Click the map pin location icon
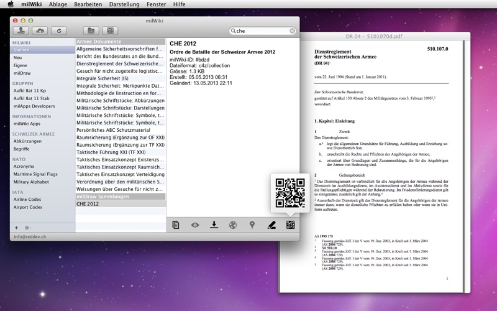 pos(252,225)
